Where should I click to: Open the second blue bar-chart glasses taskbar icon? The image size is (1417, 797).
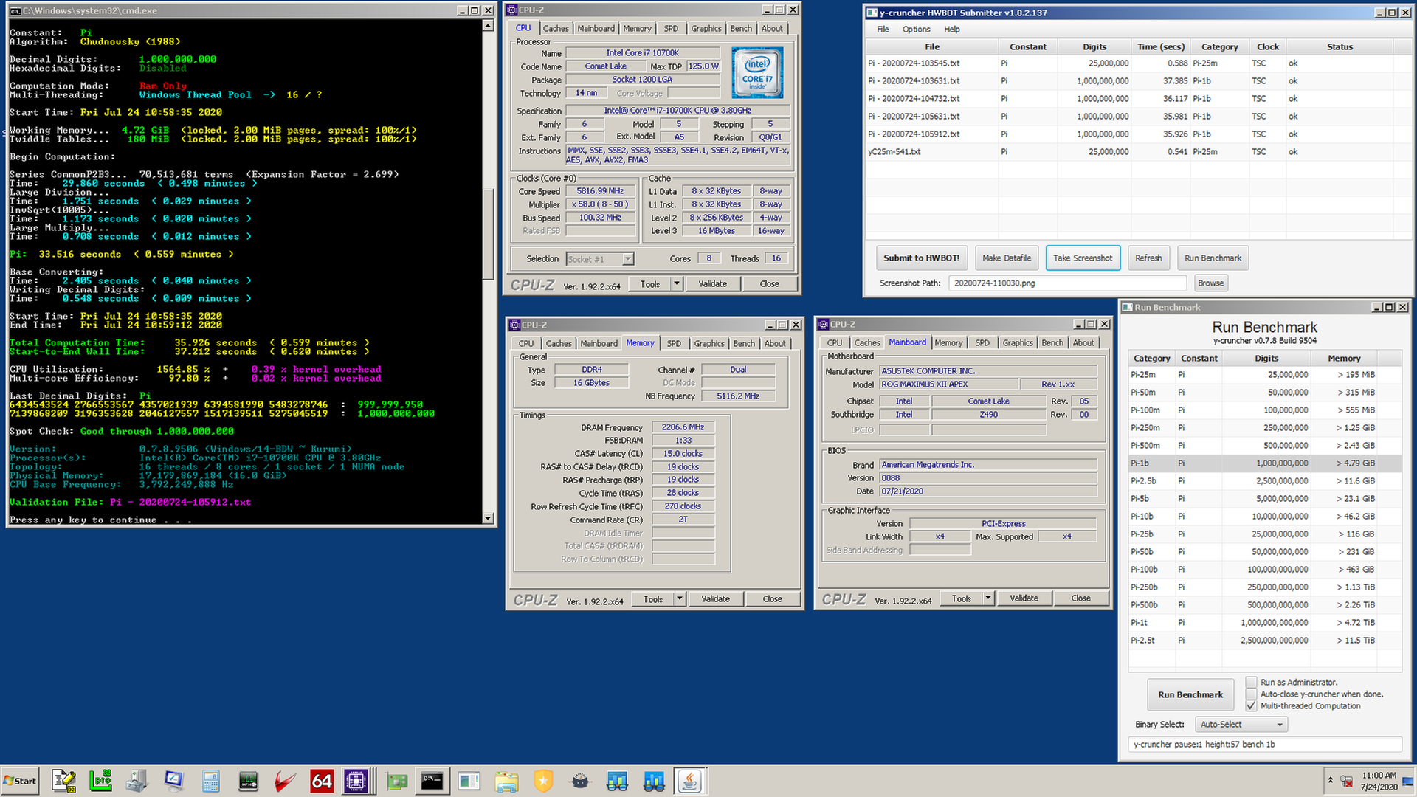click(654, 781)
